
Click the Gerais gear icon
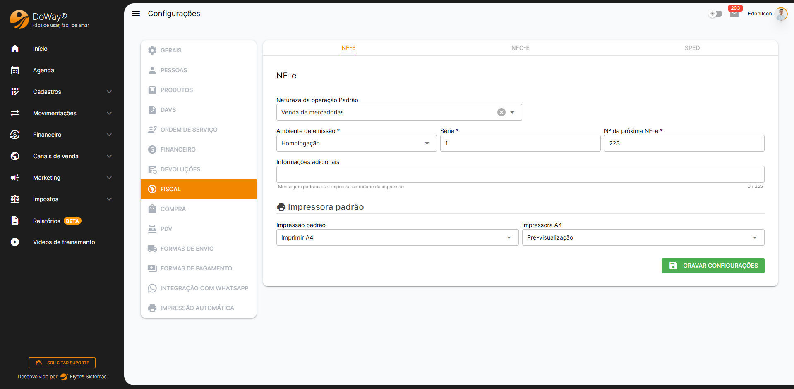152,50
